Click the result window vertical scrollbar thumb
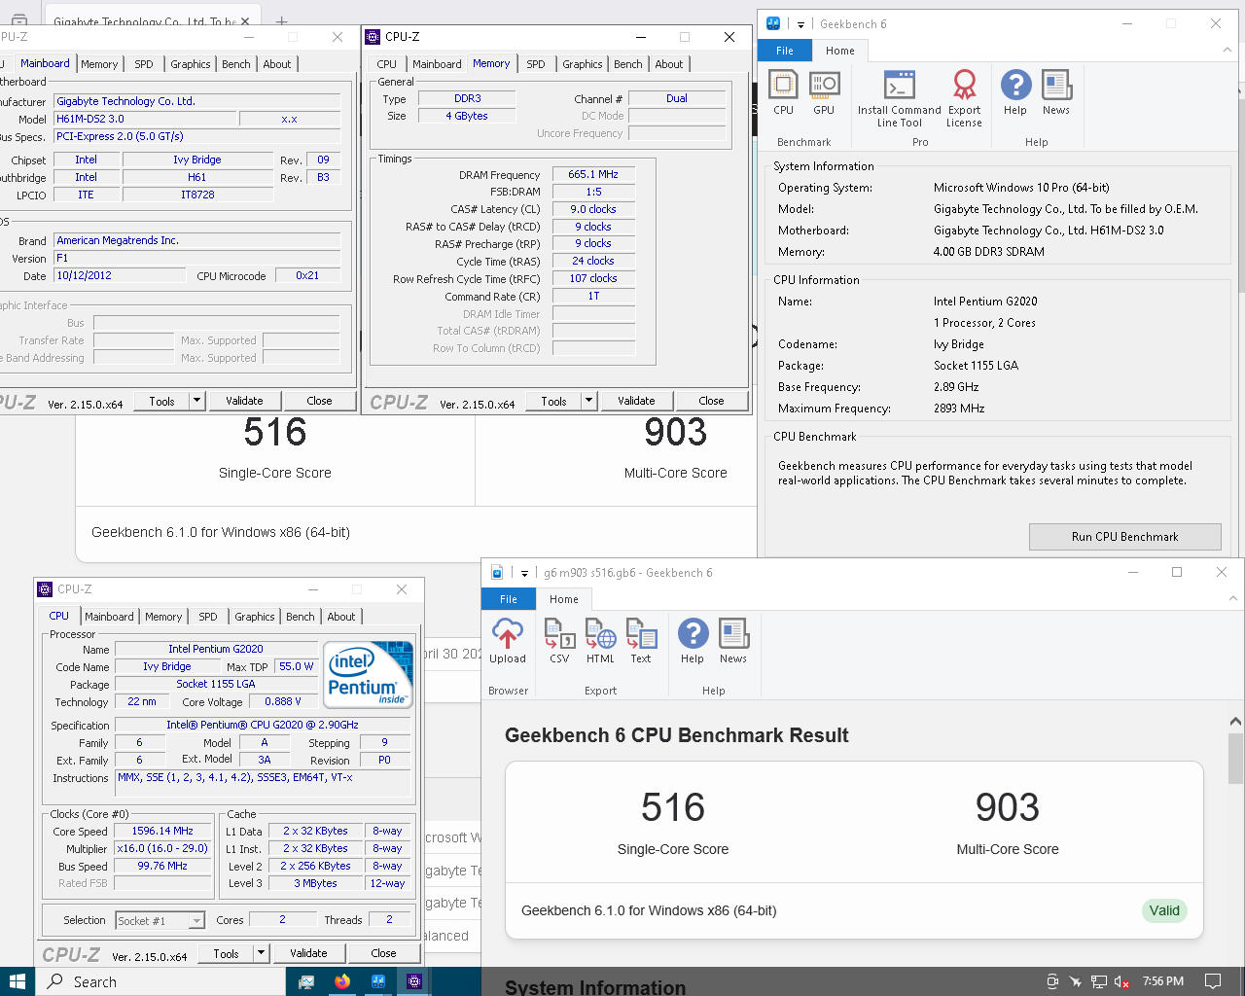 pos(1235,758)
